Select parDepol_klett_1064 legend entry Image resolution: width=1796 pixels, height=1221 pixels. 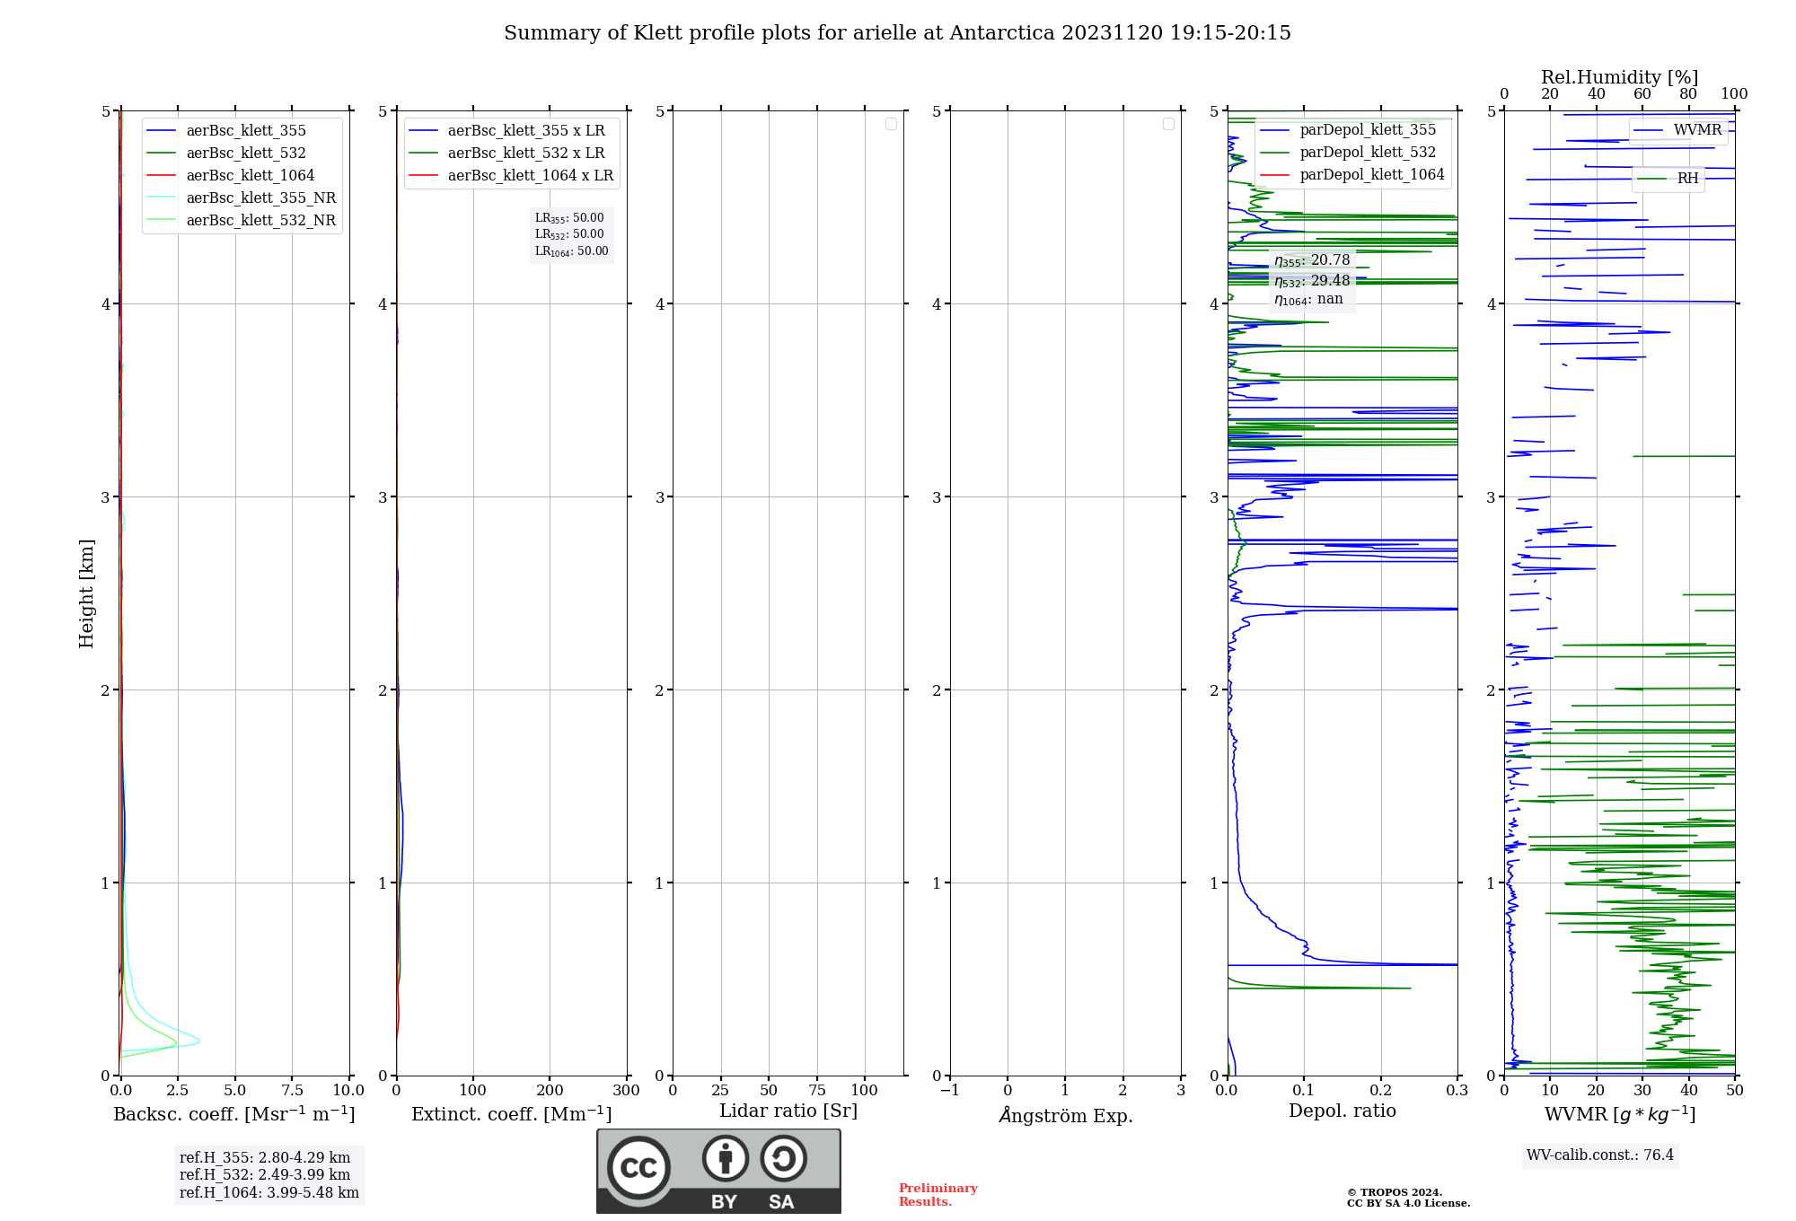[1354, 175]
